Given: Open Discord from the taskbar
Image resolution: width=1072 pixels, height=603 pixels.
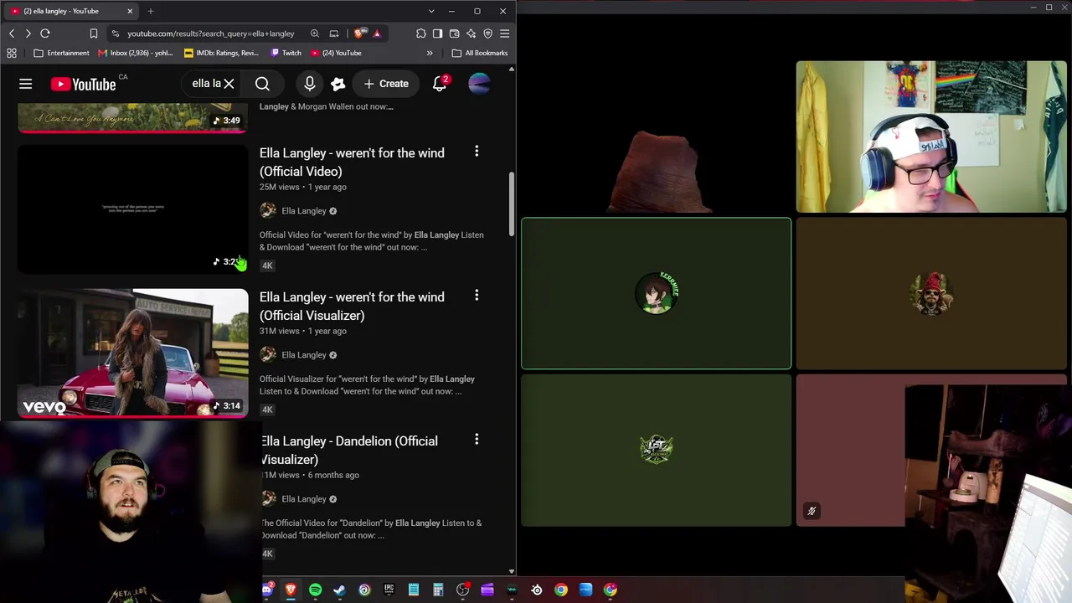Looking at the screenshot, I should tap(266, 590).
